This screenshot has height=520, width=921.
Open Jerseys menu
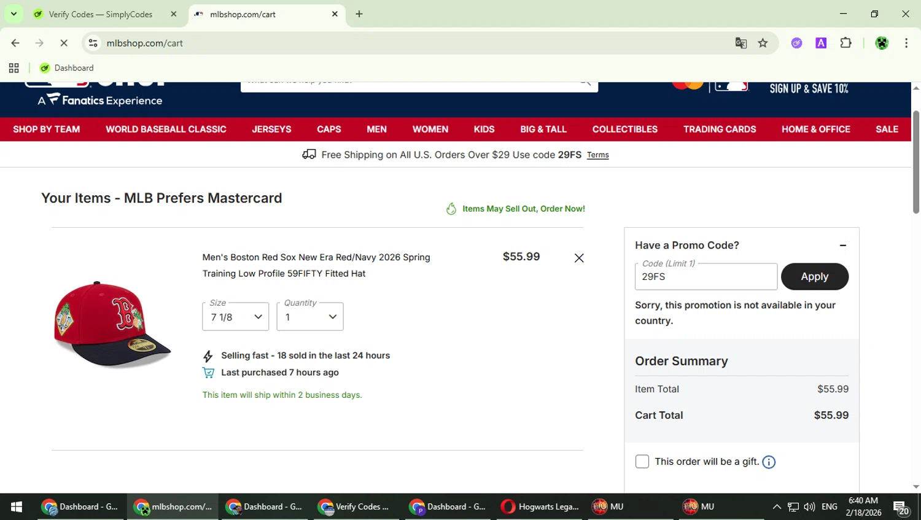pos(271,130)
